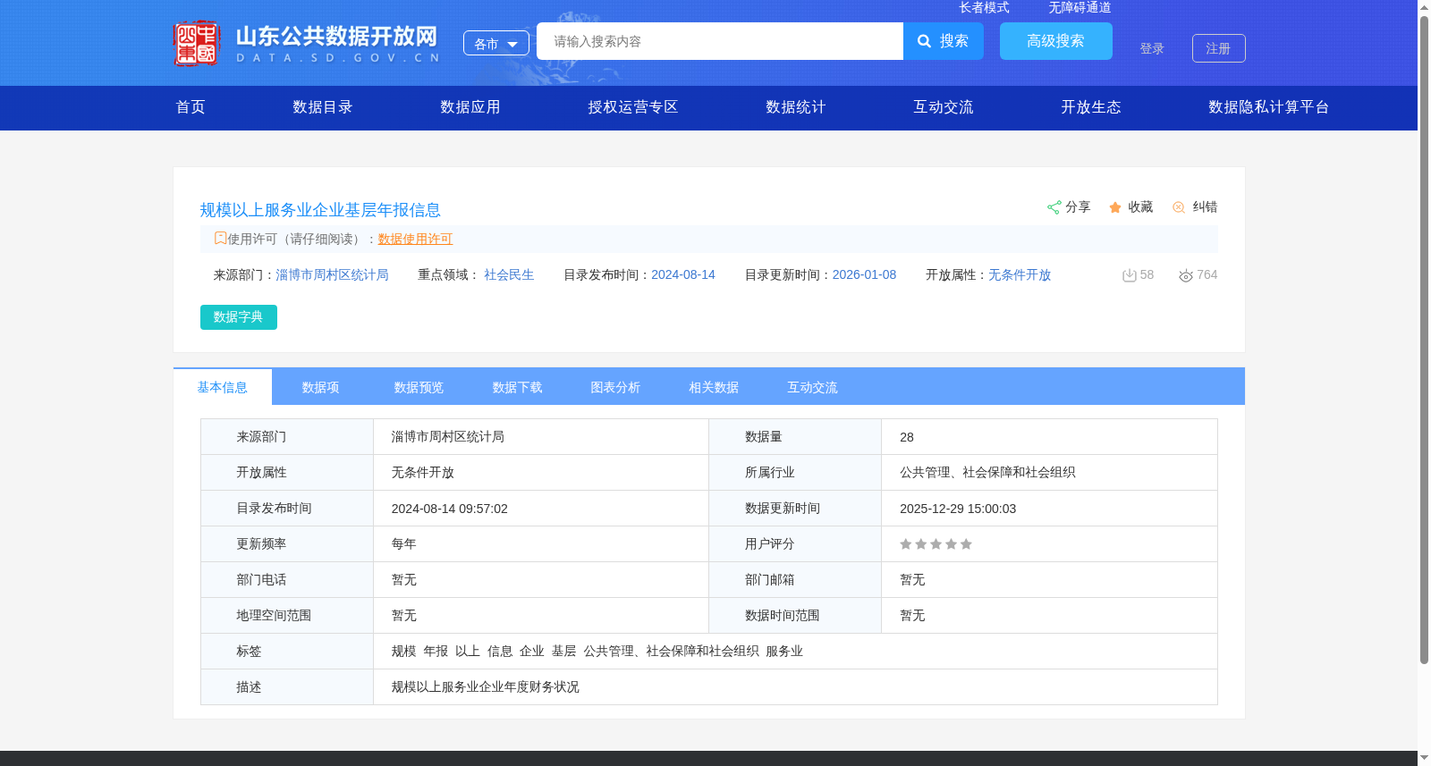Click the 淄博市周村区统计局 source department link
Screen dimensions: 1431x766
click(x=332, y=275)
